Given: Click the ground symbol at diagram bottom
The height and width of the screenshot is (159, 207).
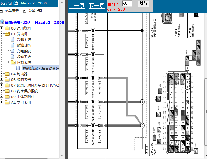Looking at the screenshot, I should pyautogui.click(x=146, y=149).
